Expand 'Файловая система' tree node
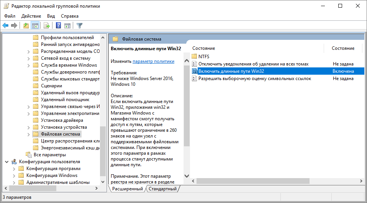 pyautogui.click(x=29, y=134)
